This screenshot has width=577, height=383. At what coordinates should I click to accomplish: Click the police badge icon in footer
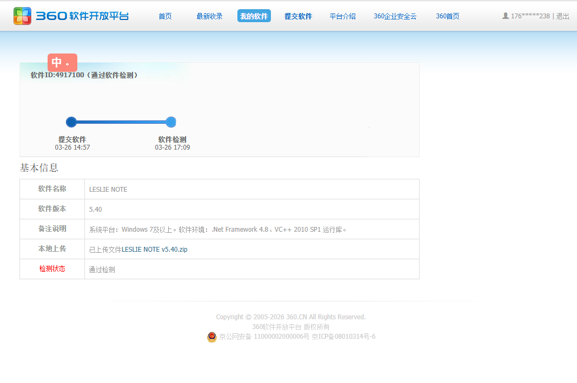[212, 337]
